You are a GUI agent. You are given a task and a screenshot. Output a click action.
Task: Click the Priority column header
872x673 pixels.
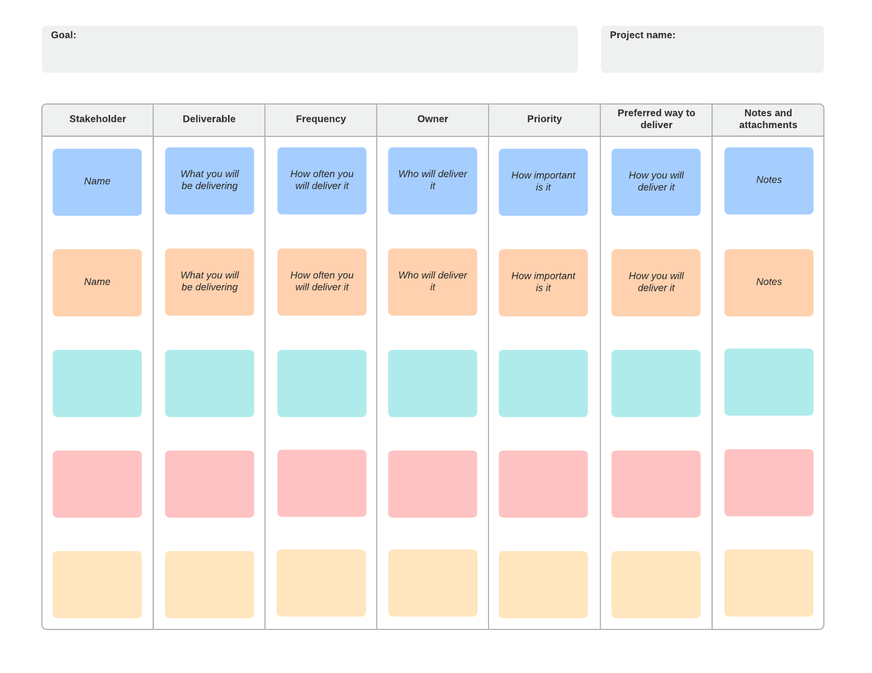pyautogui.click(x=544, y=119)
